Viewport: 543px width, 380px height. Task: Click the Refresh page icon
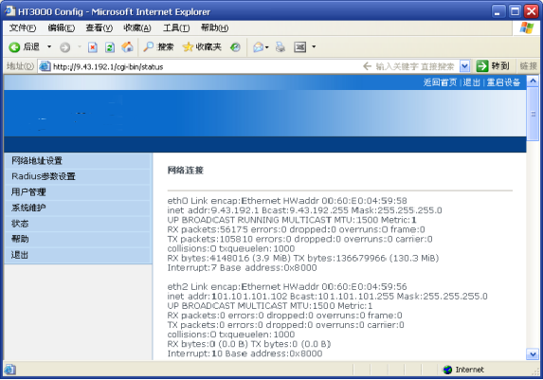(x=110, y=47)
